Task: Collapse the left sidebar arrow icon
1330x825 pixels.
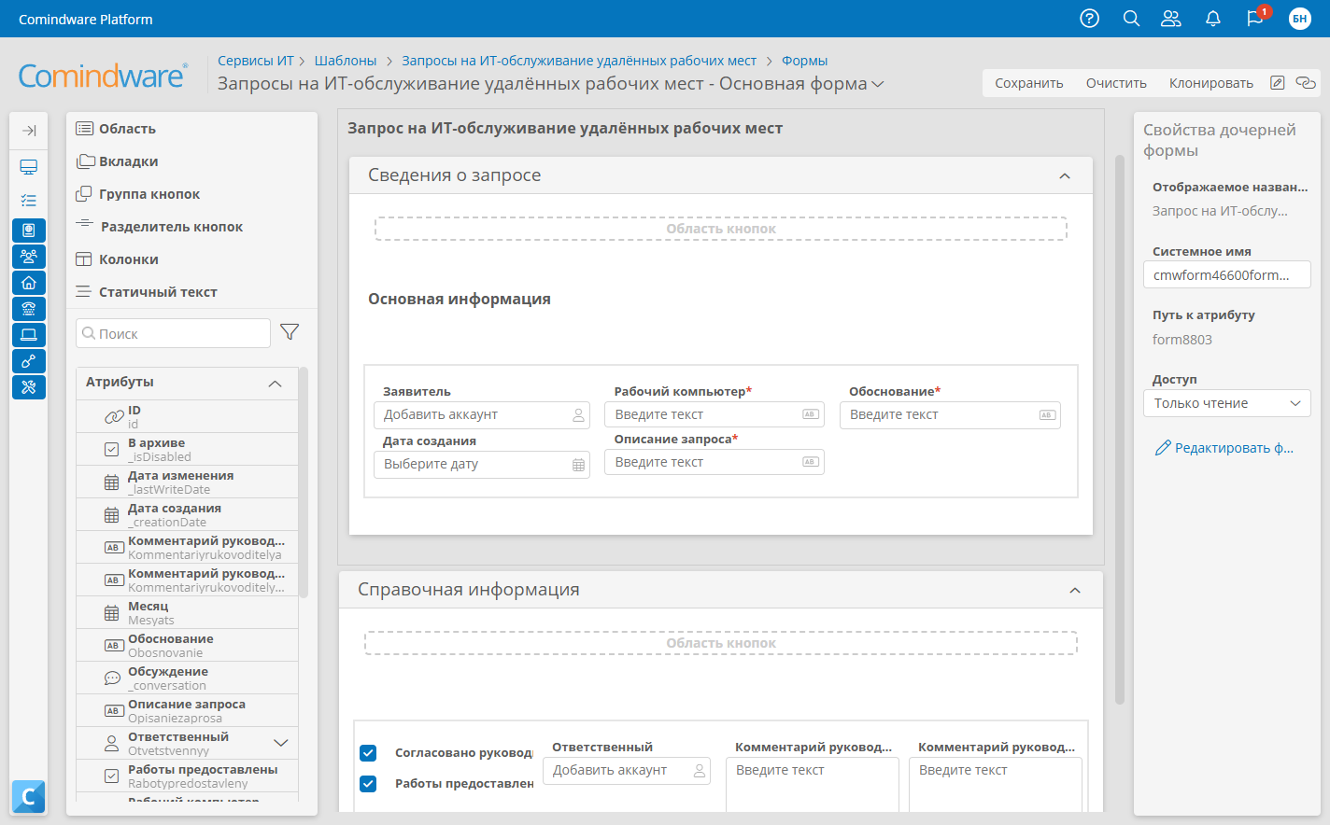Action: (x=29, y=131)
